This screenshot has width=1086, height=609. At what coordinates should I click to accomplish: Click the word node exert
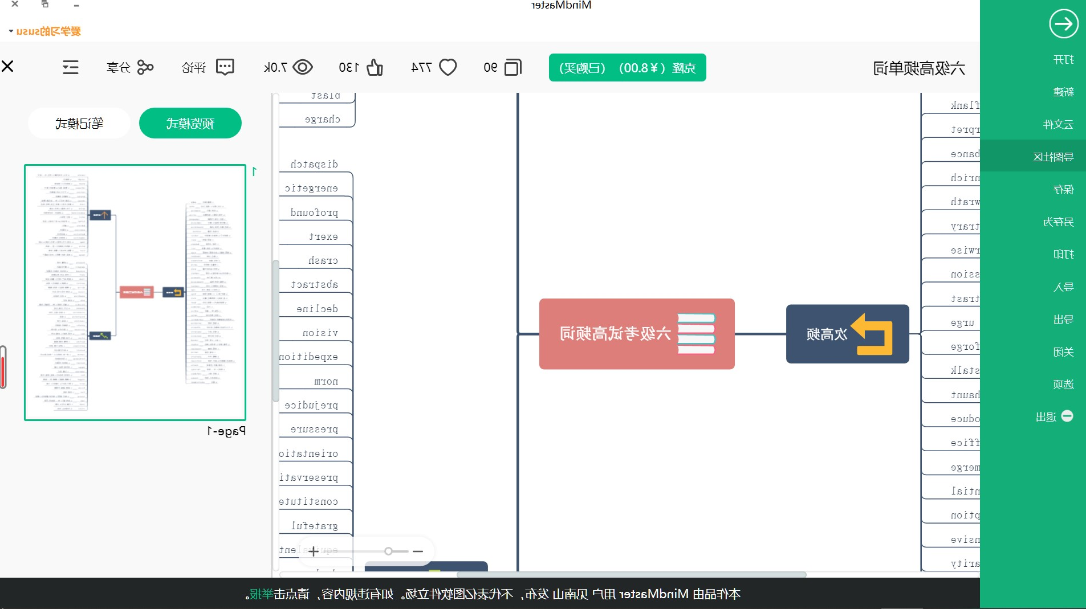[x=323, y=236]
